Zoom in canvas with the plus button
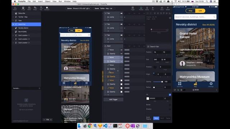 pos(51,120)
